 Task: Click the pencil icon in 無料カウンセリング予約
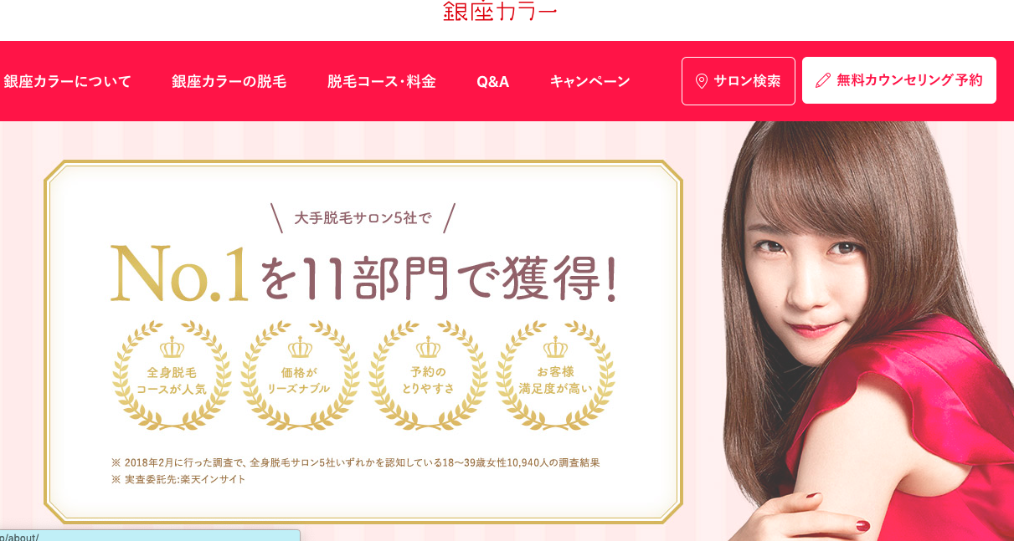tap(823, 80)
